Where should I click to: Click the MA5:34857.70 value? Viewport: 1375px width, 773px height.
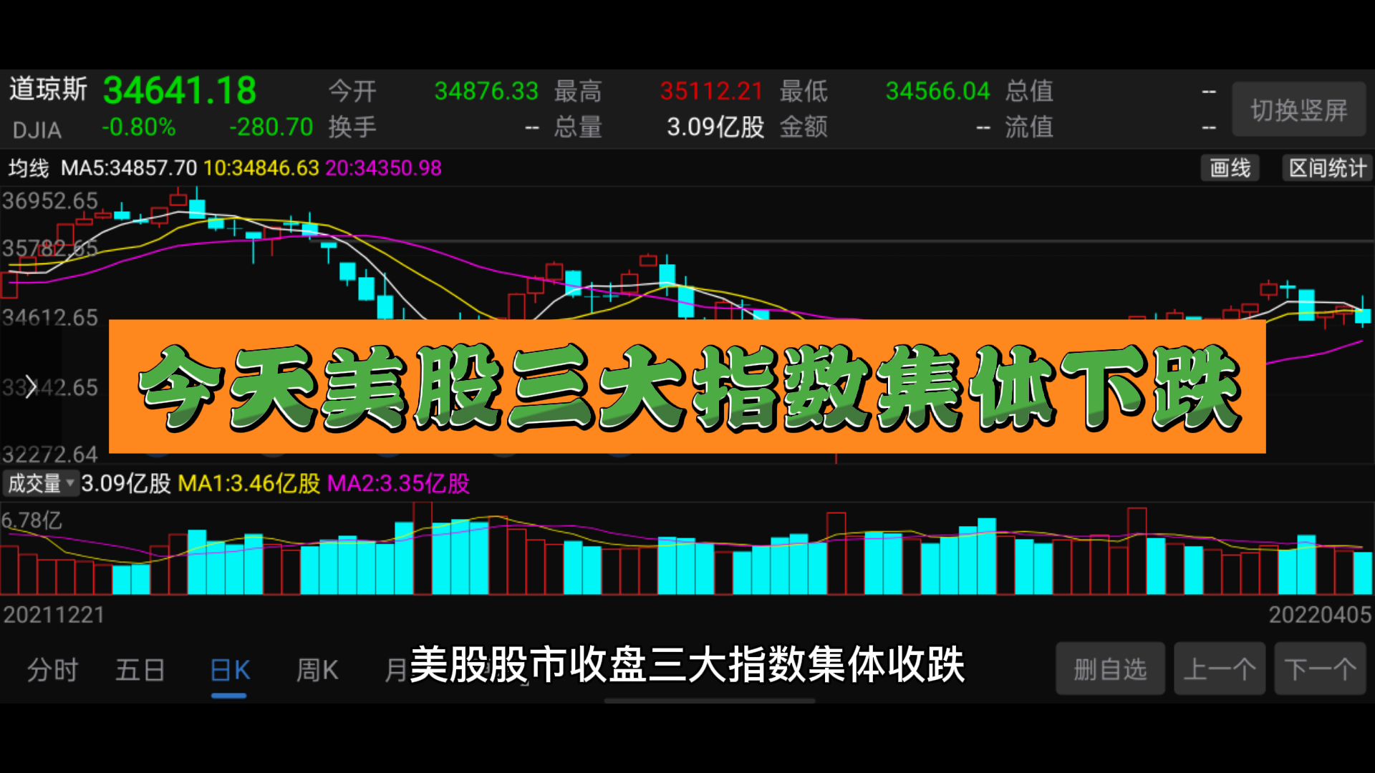(x=129, y=168)
